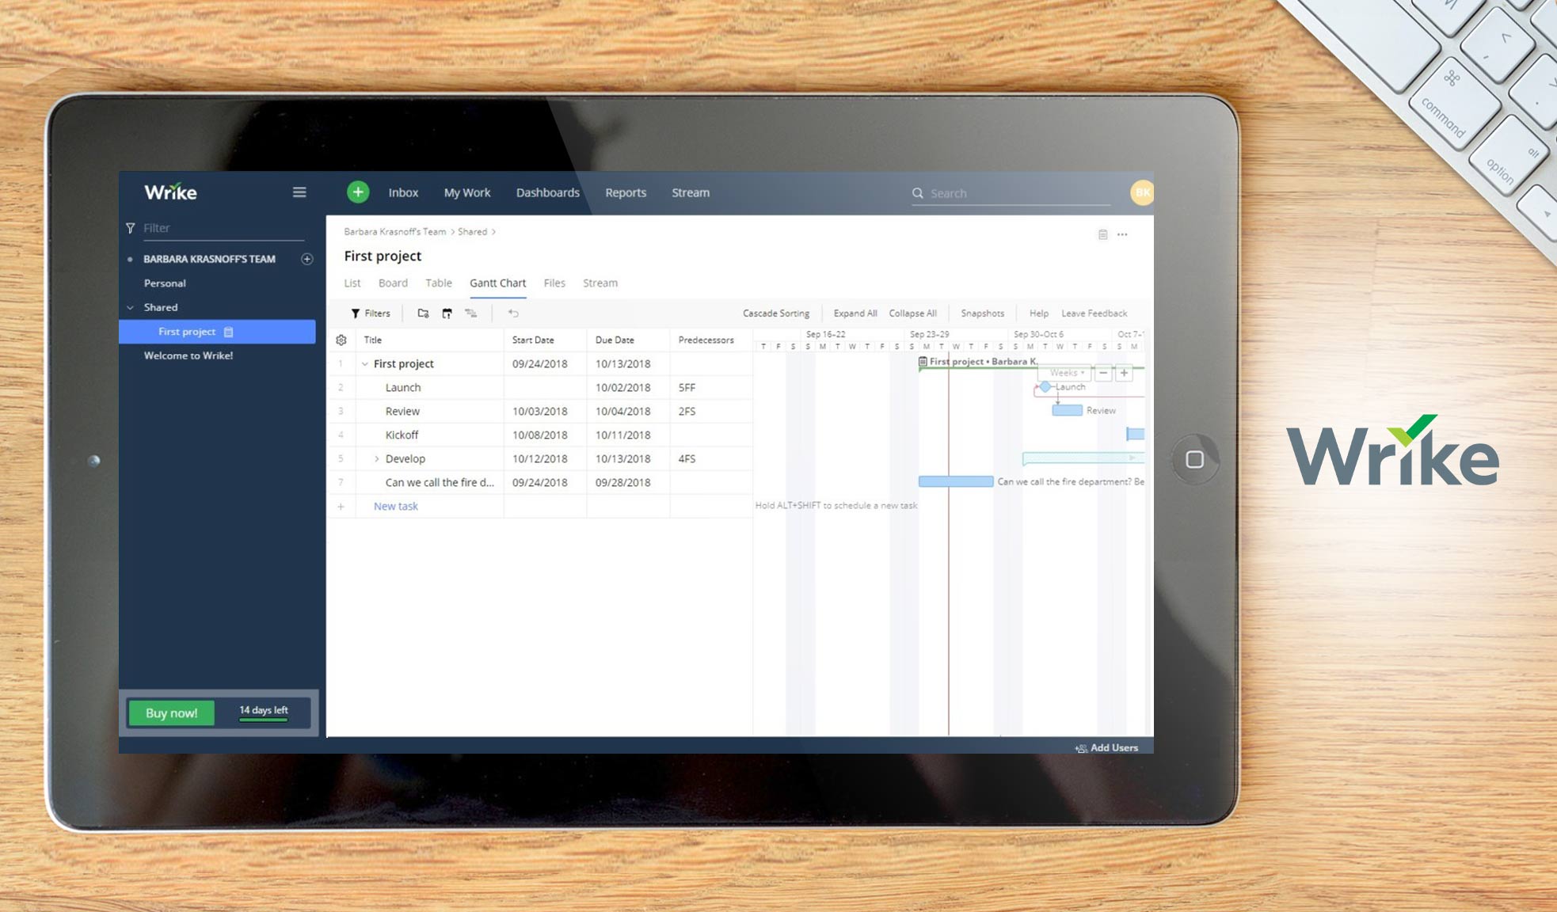The image size is (1557, 912).
Task: Click the search magnifier in the top bar
Action: pyautogui.click(x=918, y=192)
